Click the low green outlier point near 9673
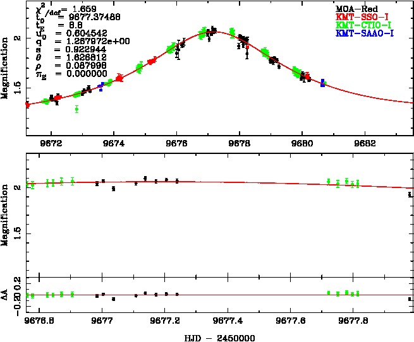The width and height of the screenshot is (414, 342). [76, 109]
